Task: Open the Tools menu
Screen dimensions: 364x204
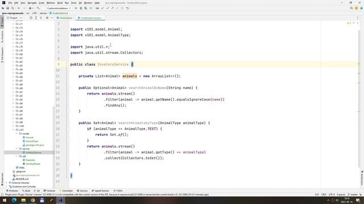Action: tap(73, 3)
